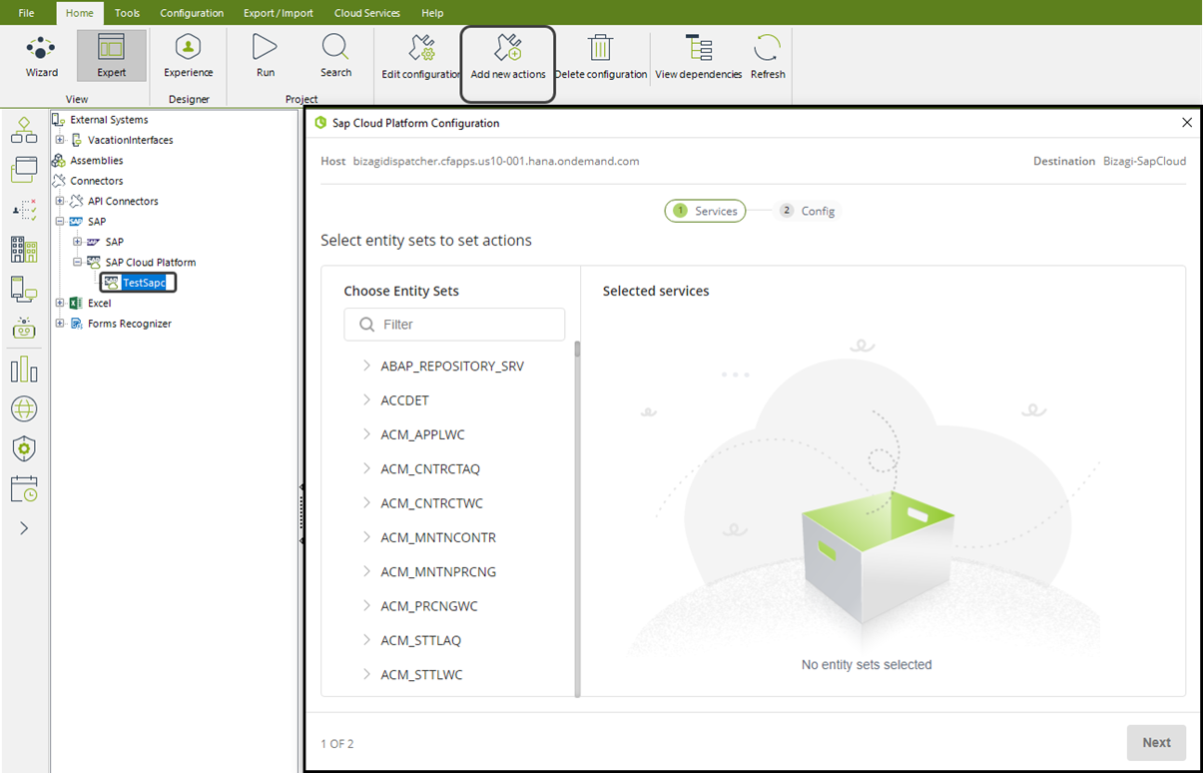The width and height of the screenshot is (1203, 773).
Task: Open the Help tab
Action: tap(432, 13)
